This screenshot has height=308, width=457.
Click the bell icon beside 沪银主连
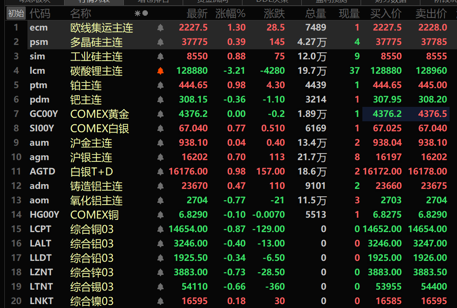pos(160,157)
